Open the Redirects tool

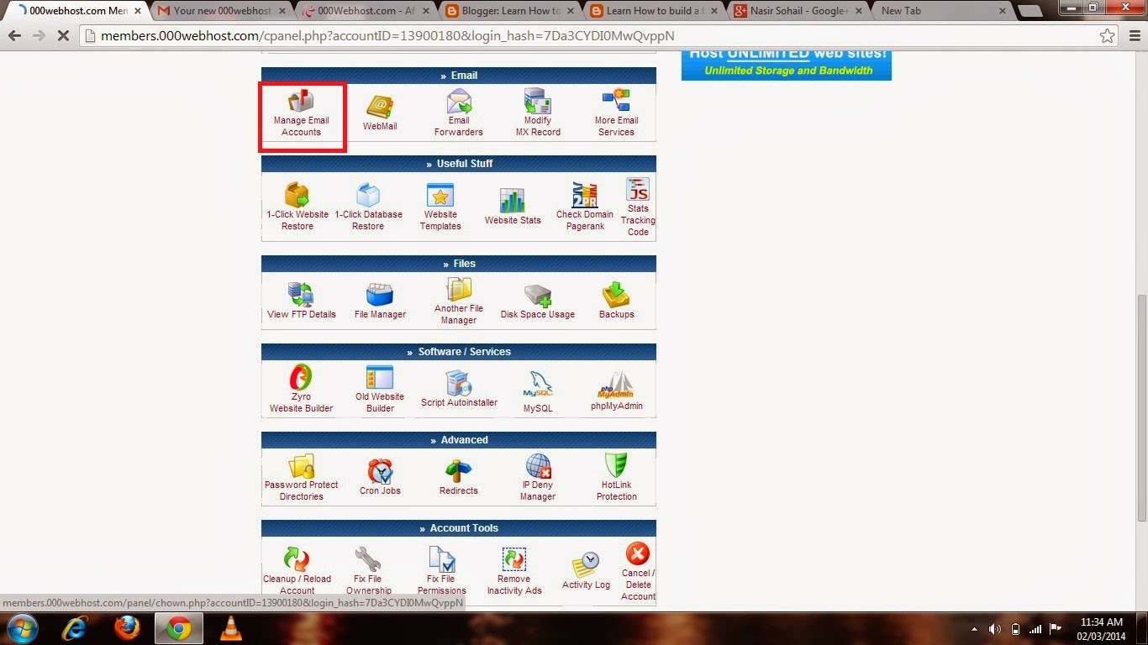tap(459, 477)
